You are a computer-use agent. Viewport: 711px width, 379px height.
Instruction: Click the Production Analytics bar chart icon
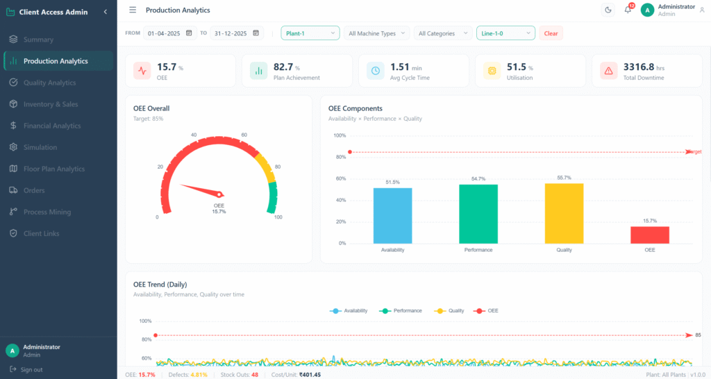coord(13,61)
